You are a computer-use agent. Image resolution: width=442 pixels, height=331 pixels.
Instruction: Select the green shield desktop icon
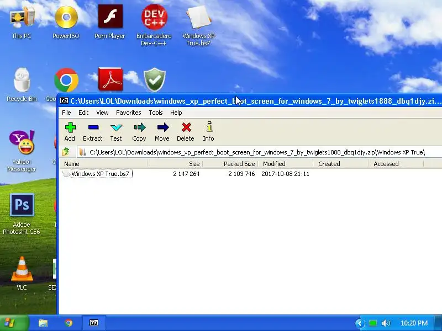coord(155,79)
